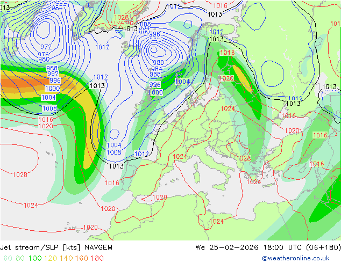
Task: Click the '1004' label west of France
Action: (114, 145)
